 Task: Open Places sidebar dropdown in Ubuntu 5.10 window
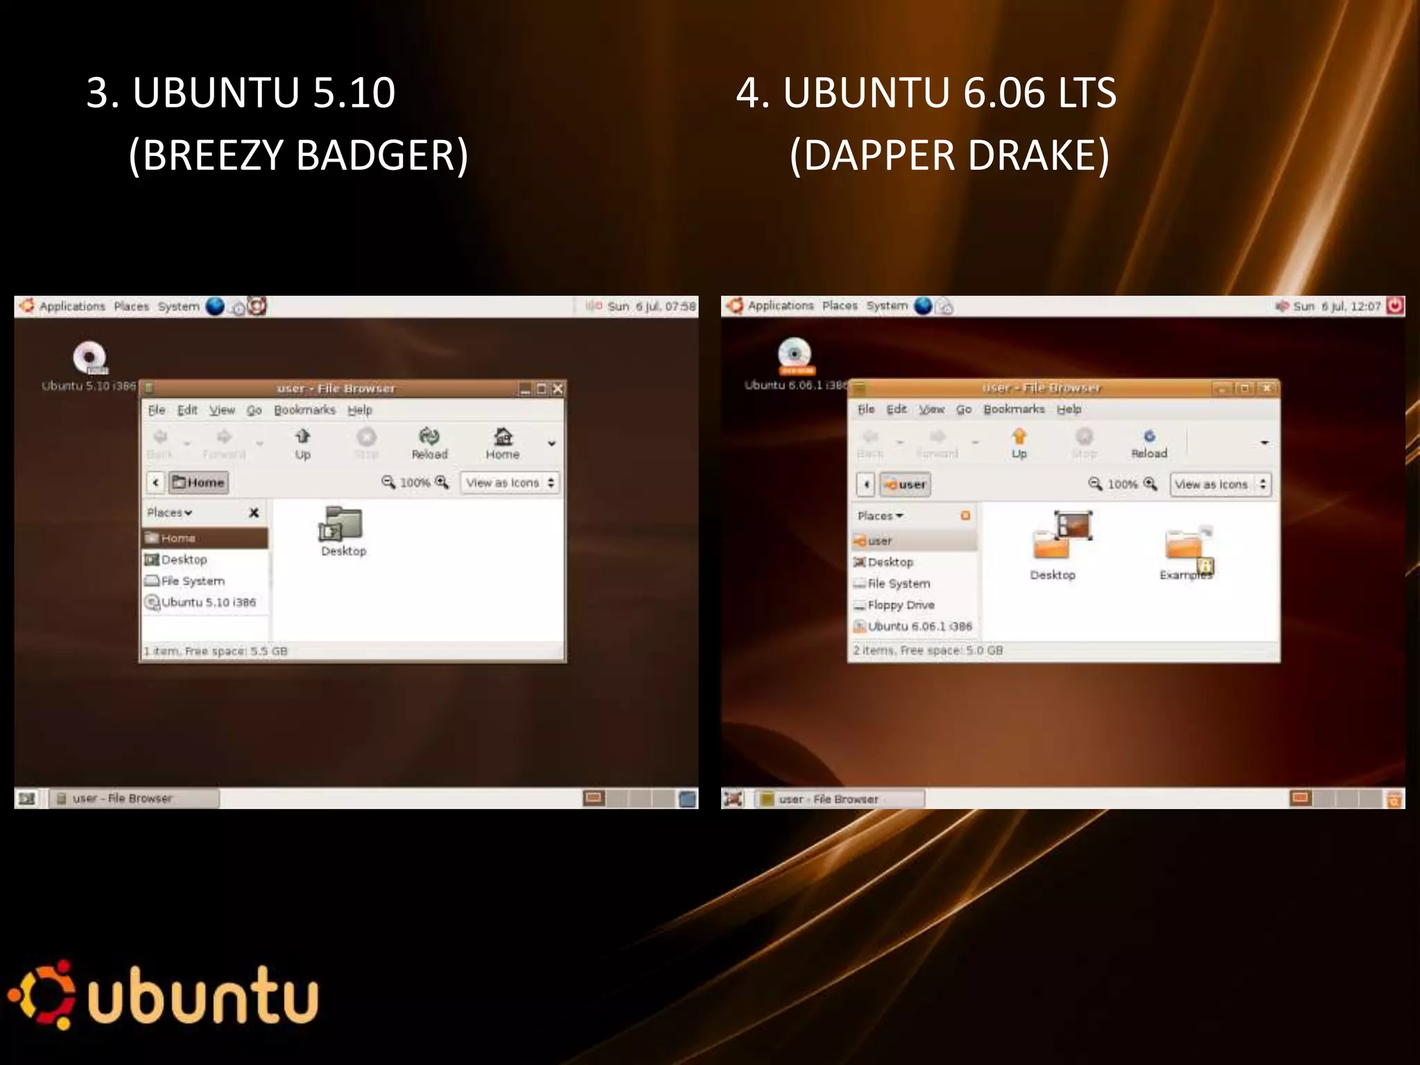click(x=169, y=512)
